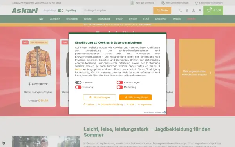Enable the Messung cookie switch
This screenshot has height=147, width=235.
coord(78,87)
